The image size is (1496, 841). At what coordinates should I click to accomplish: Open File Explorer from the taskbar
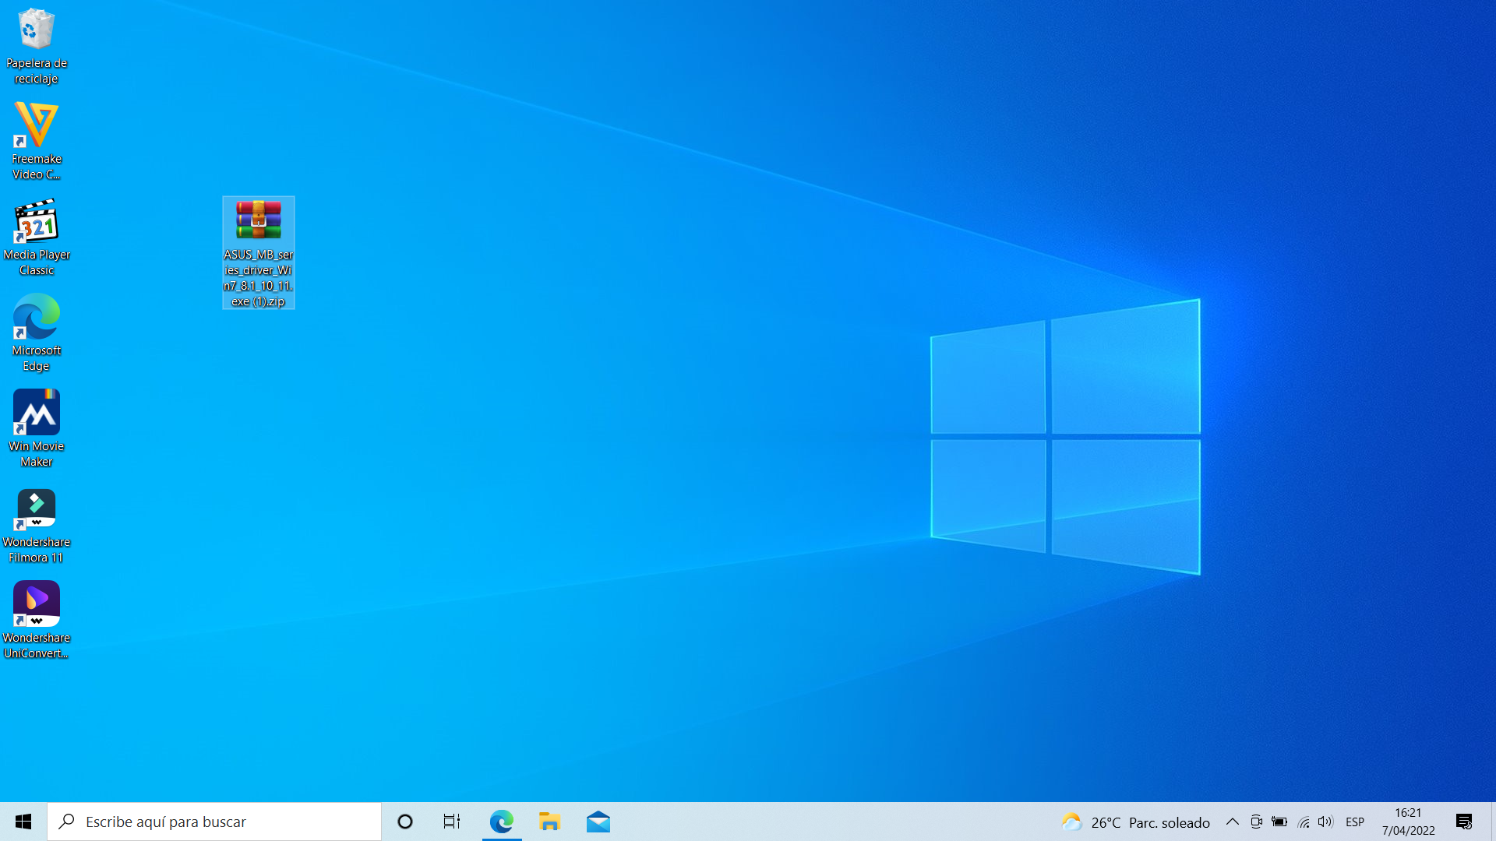click(x=549, y=822)
